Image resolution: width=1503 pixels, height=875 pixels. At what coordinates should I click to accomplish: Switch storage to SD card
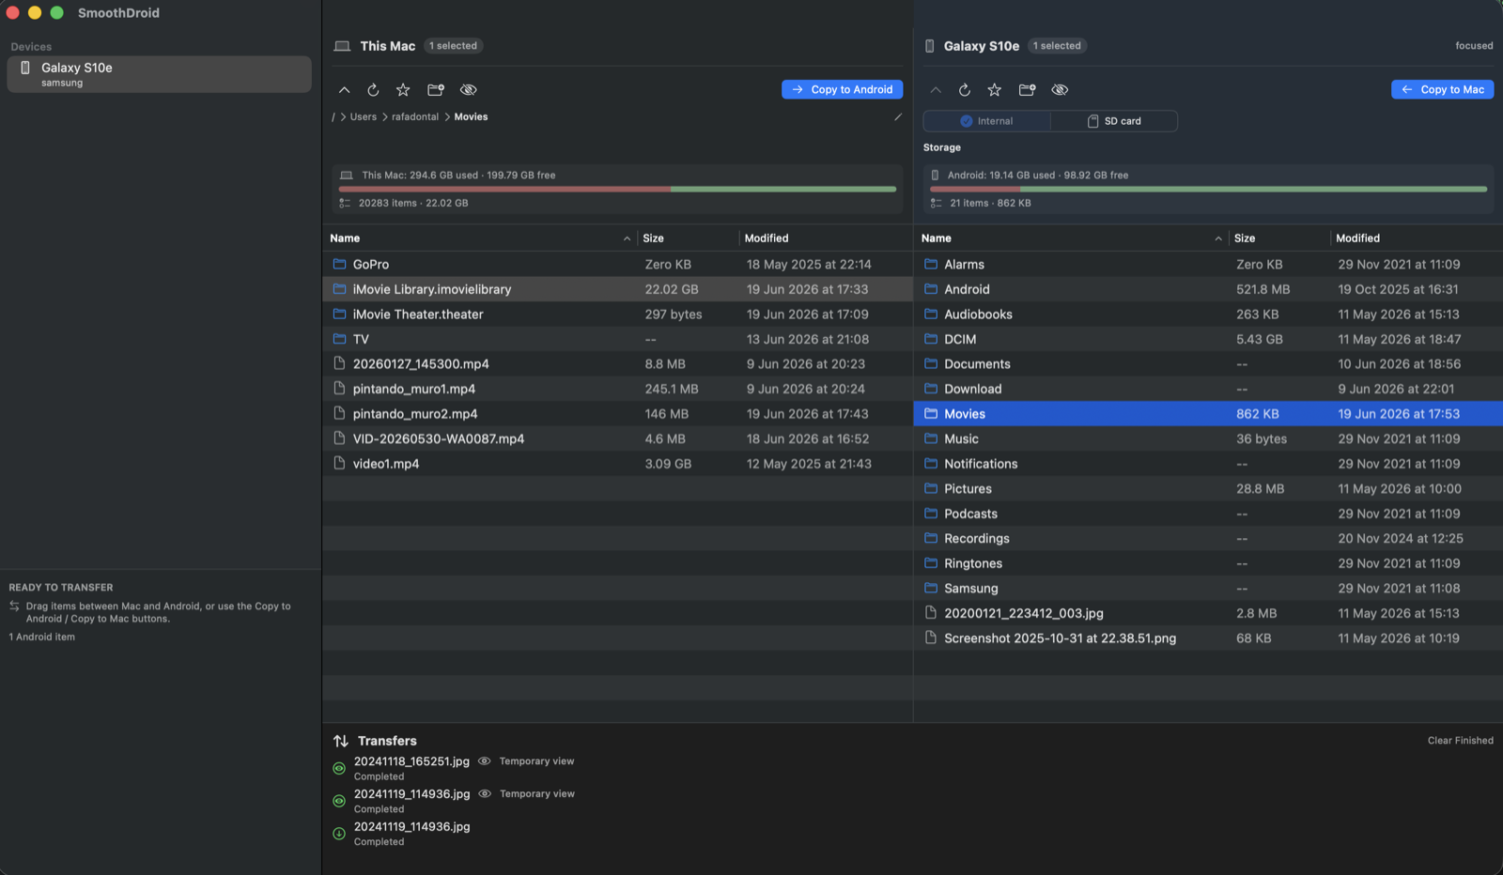[x=1114, y=121]
